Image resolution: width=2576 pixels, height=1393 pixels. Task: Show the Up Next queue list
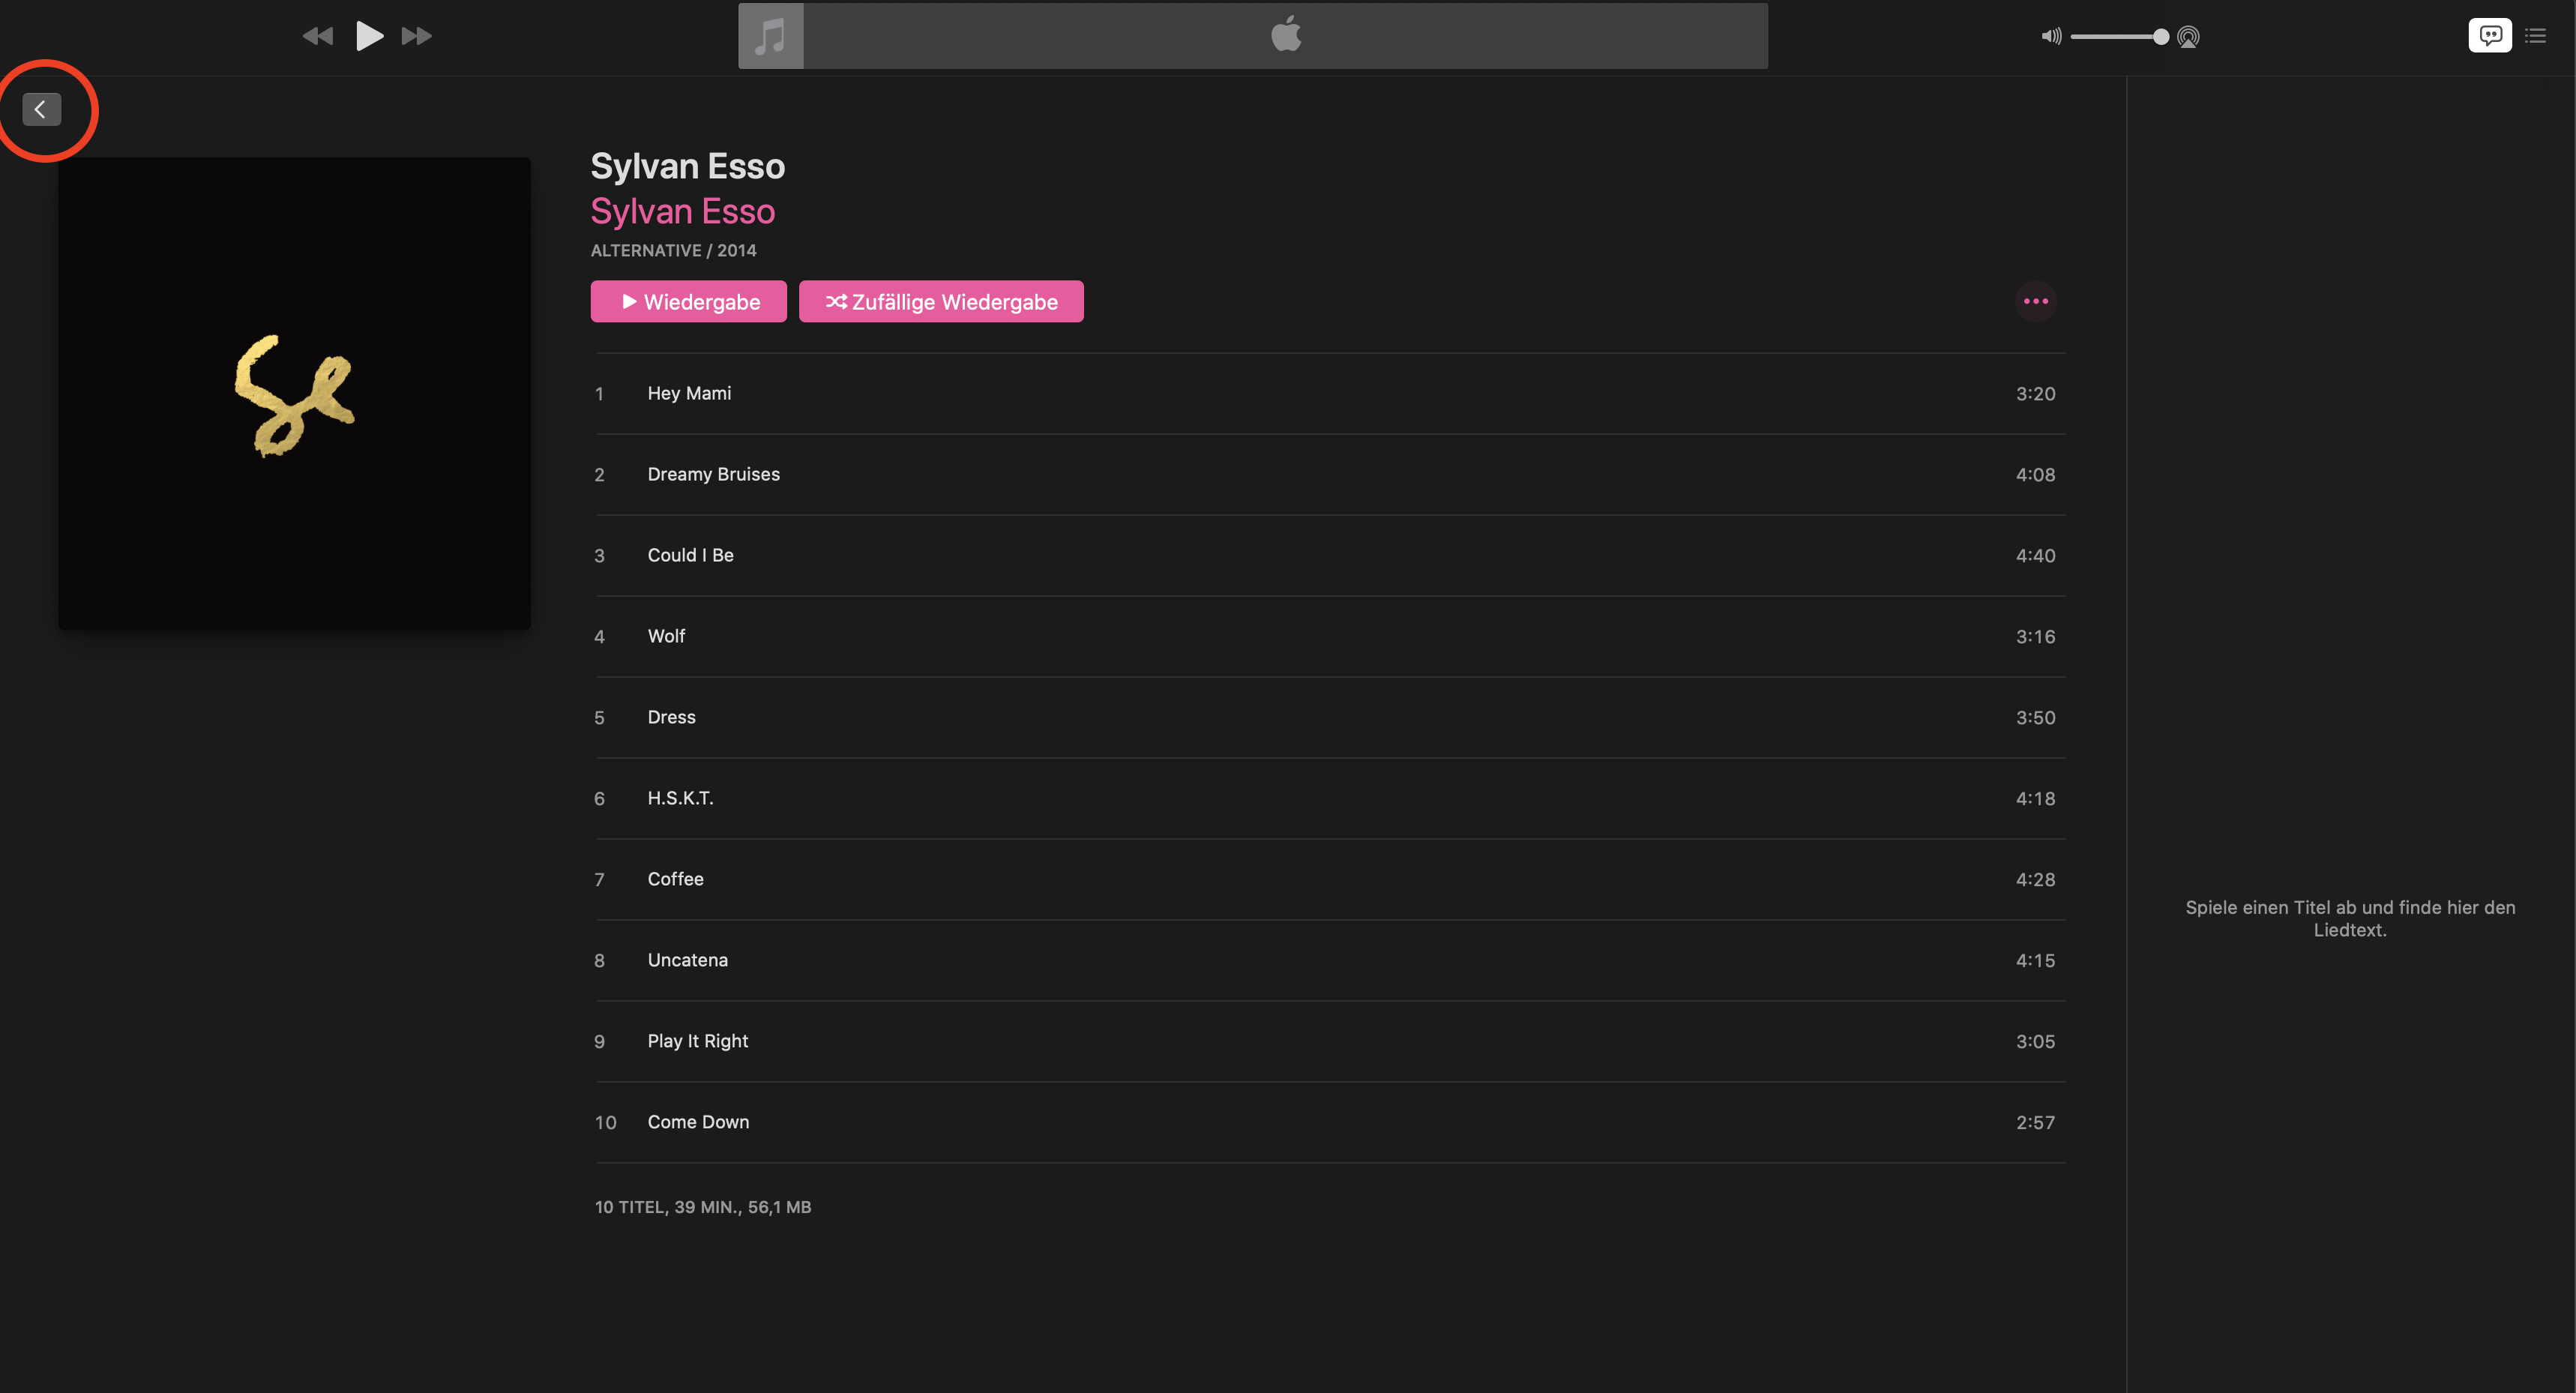point(2535,36)
